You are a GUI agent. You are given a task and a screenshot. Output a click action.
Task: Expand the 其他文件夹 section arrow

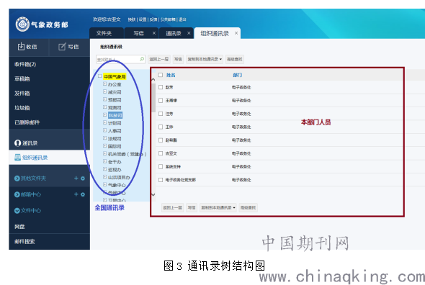tap(17, 178)
